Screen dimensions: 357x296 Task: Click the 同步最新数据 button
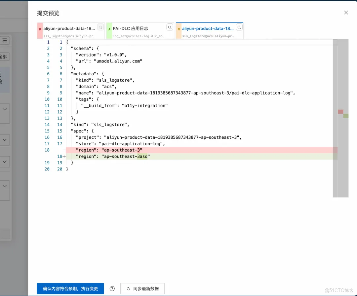[142, 288]
